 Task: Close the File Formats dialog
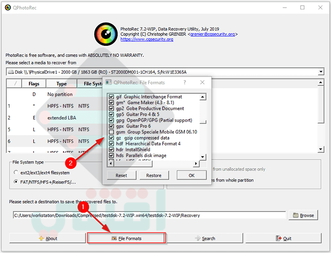(x=202, y=83)
